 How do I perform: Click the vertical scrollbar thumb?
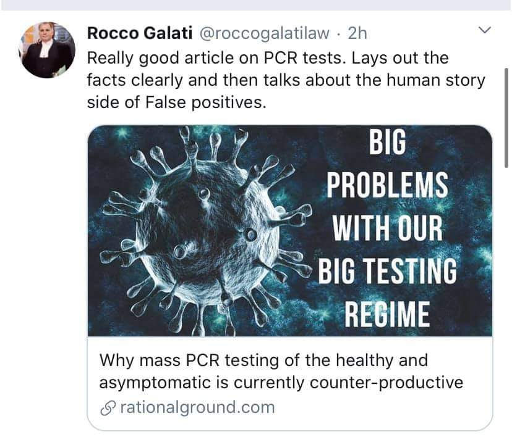coord(506,118)
